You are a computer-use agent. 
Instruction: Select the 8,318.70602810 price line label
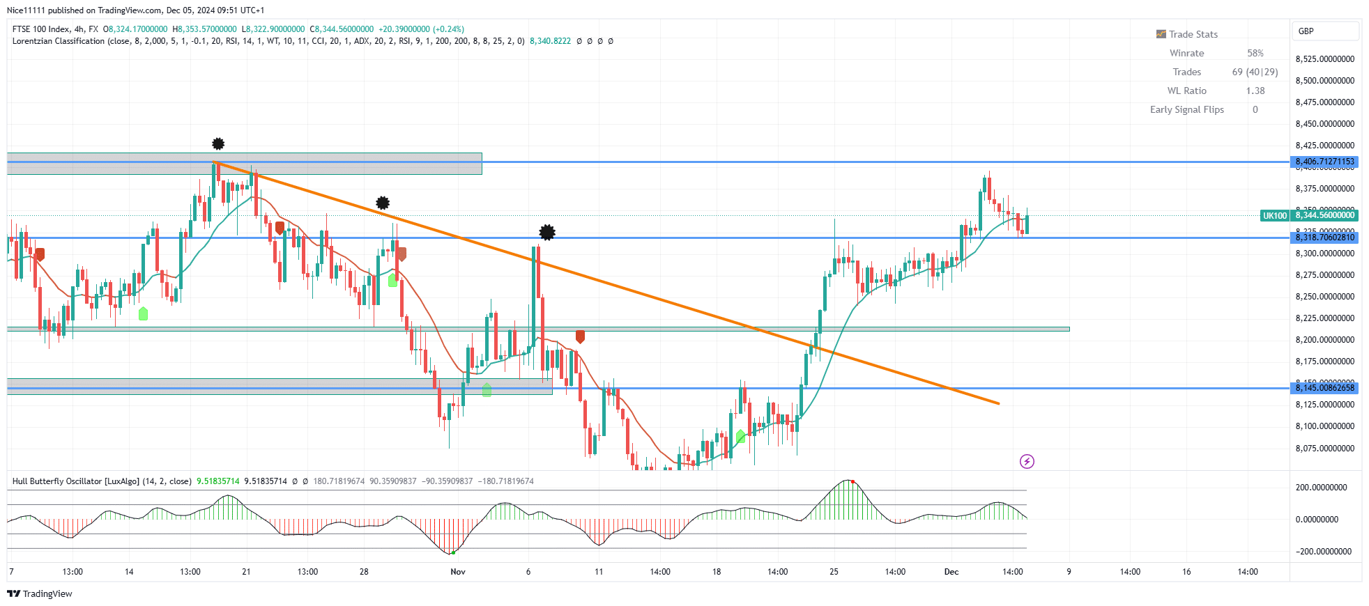tap(1324, 238)
